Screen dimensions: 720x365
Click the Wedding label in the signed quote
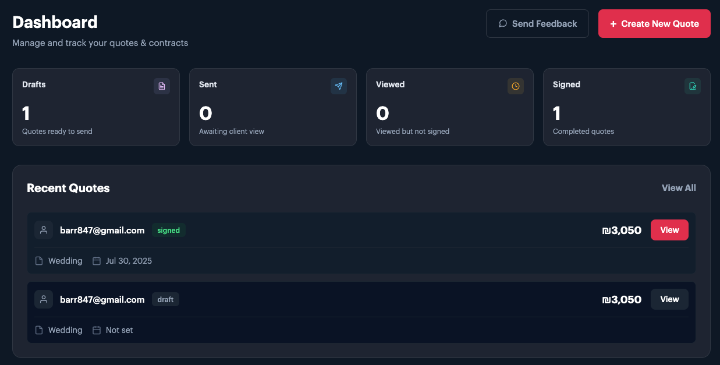click(x=65, y=261)
